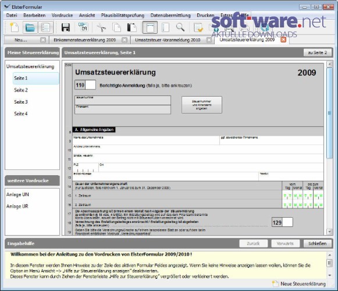Switch to Einkommensteuererklärung 2009 tab
338x291 pixels.
click(x=85, y=40)
